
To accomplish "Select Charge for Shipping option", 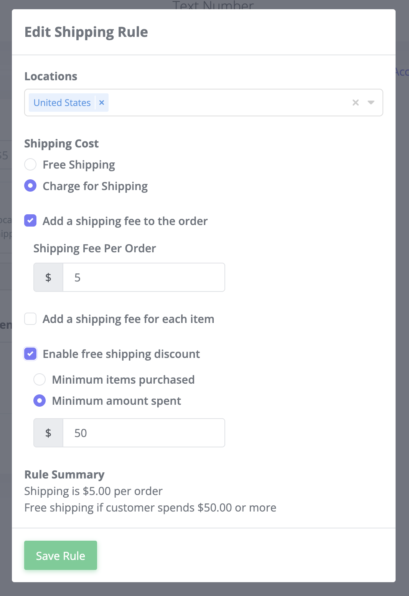I will (x=30, y=186).
